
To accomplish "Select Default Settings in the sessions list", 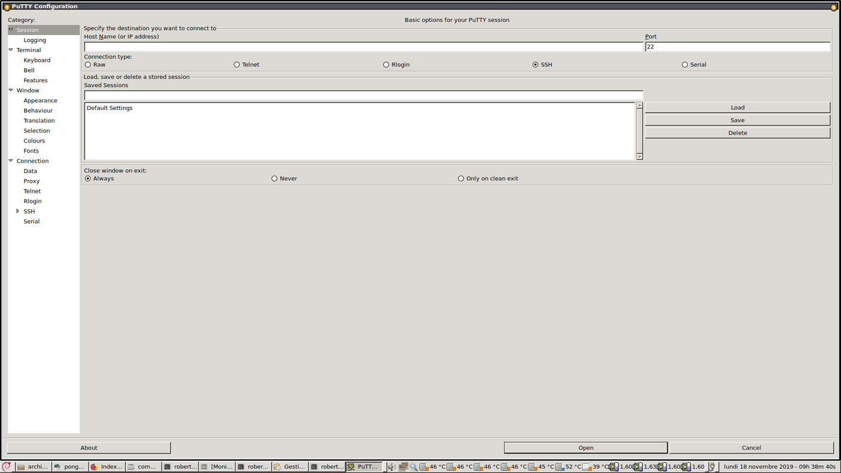I will pos(360,108).
